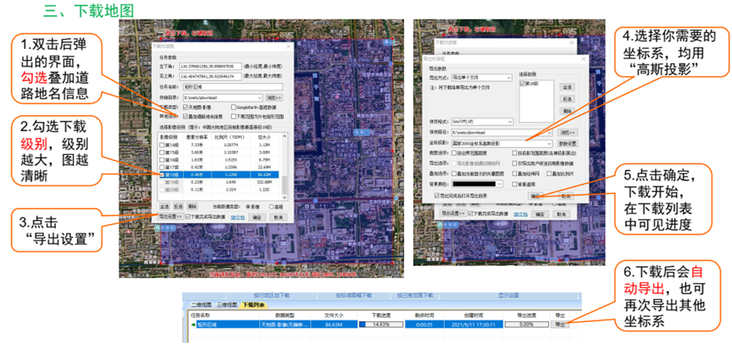
Task: Click 清除 beside 选择级别 list in export dialog
Action: click(567, 111)
